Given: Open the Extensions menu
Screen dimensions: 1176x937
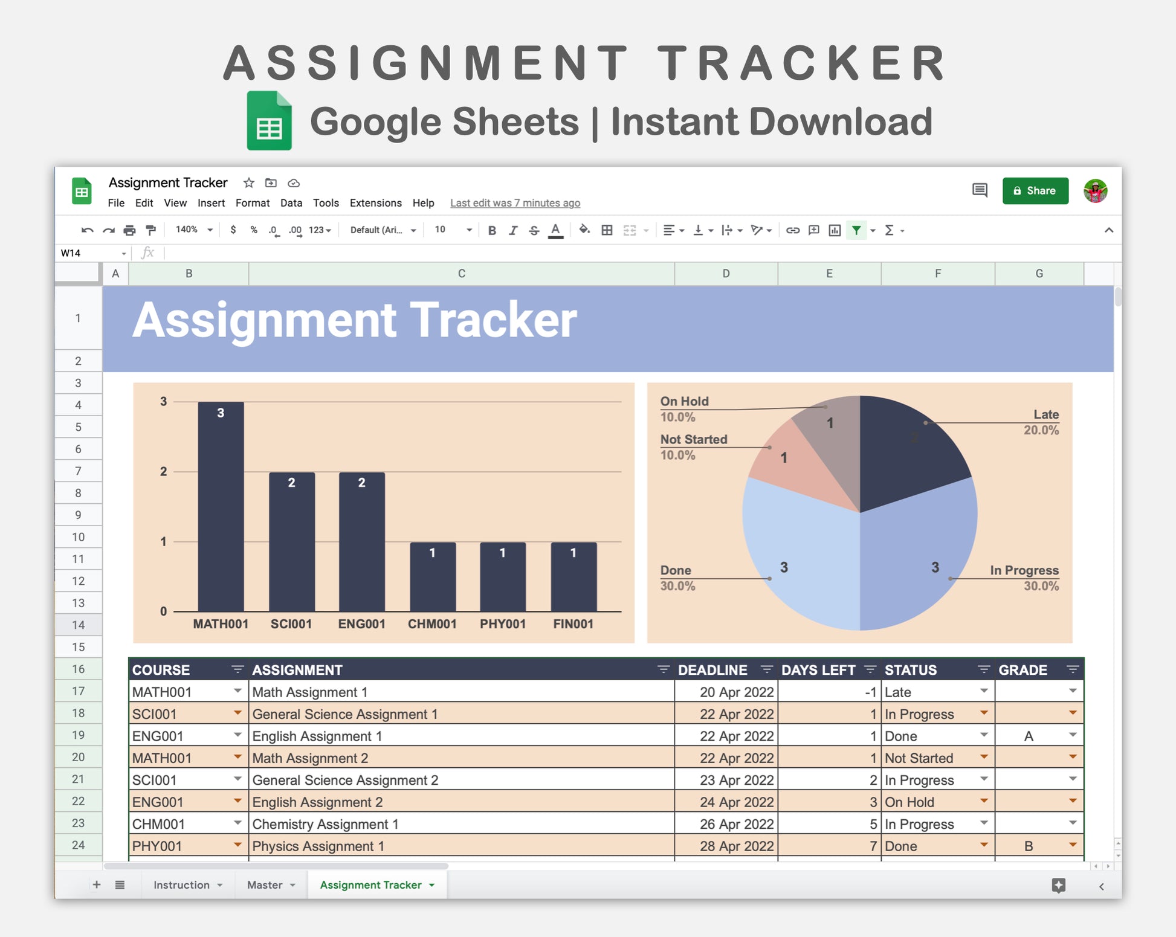Looking at the screenshot, I should (x=375, y=203).
